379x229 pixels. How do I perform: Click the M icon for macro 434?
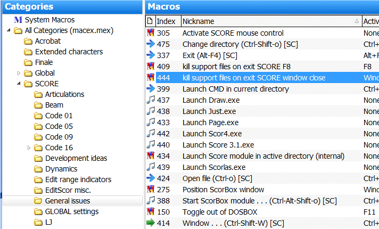(151, 156)
